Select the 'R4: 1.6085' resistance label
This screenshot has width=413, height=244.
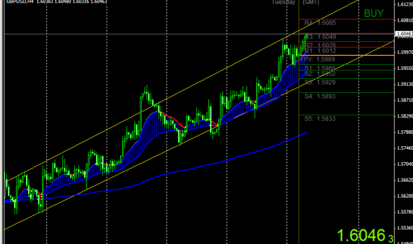tap(320, 23)
